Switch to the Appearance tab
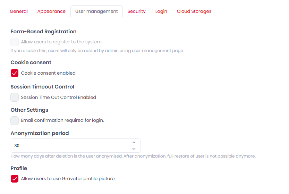The image size is (289, 194). [51, 11]
